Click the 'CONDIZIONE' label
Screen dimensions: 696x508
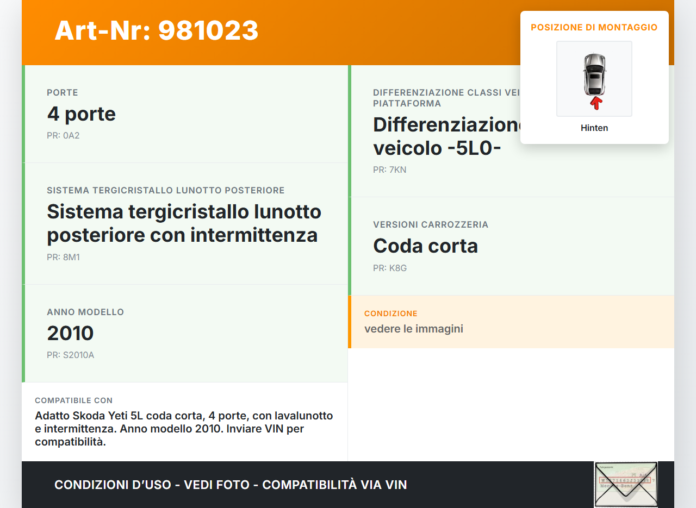tap(391, 313)
